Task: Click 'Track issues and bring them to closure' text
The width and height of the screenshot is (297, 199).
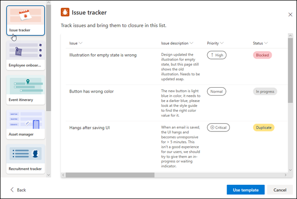Action: (x=113, y=25)
